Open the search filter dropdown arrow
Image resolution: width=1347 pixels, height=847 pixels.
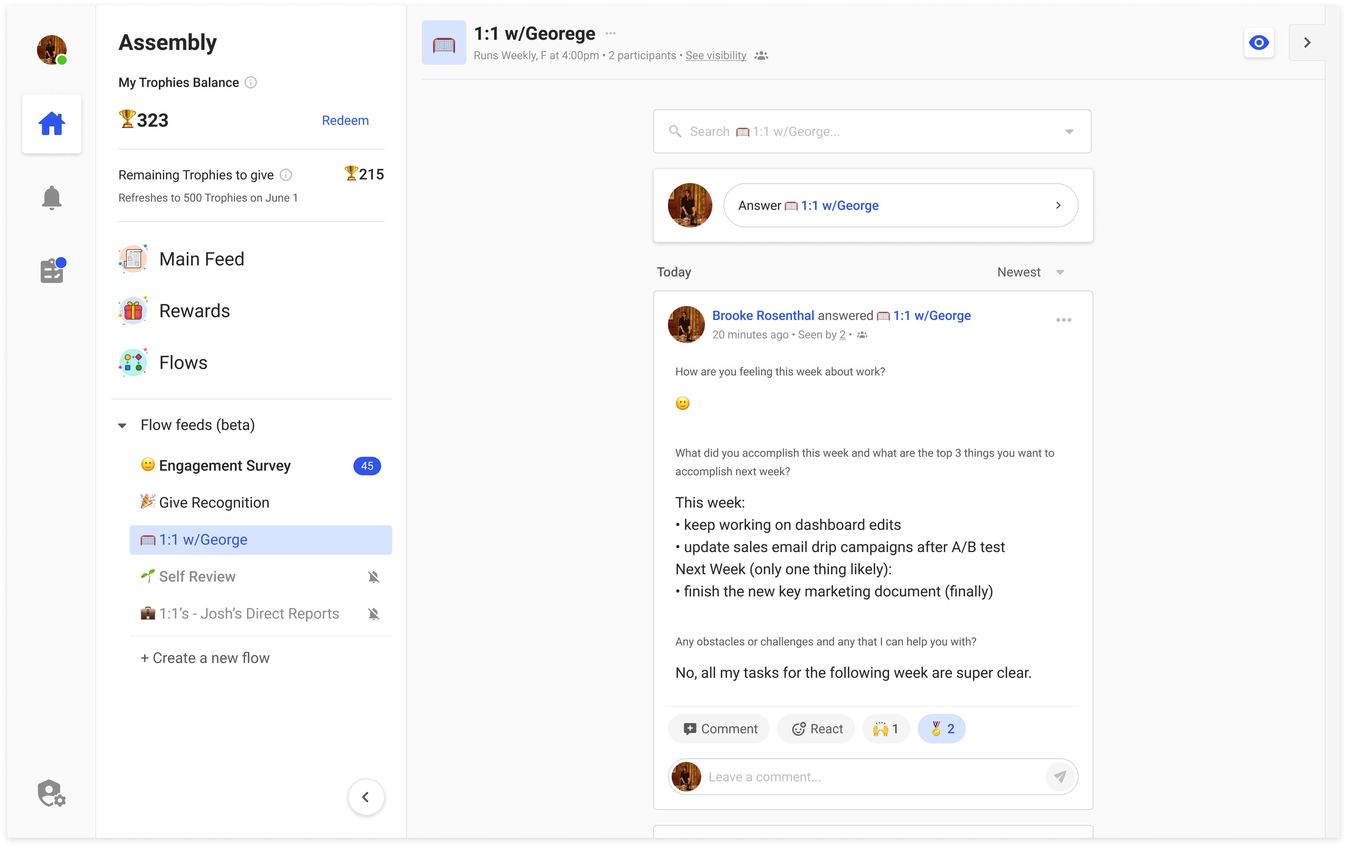click(x=1069, y=132)
